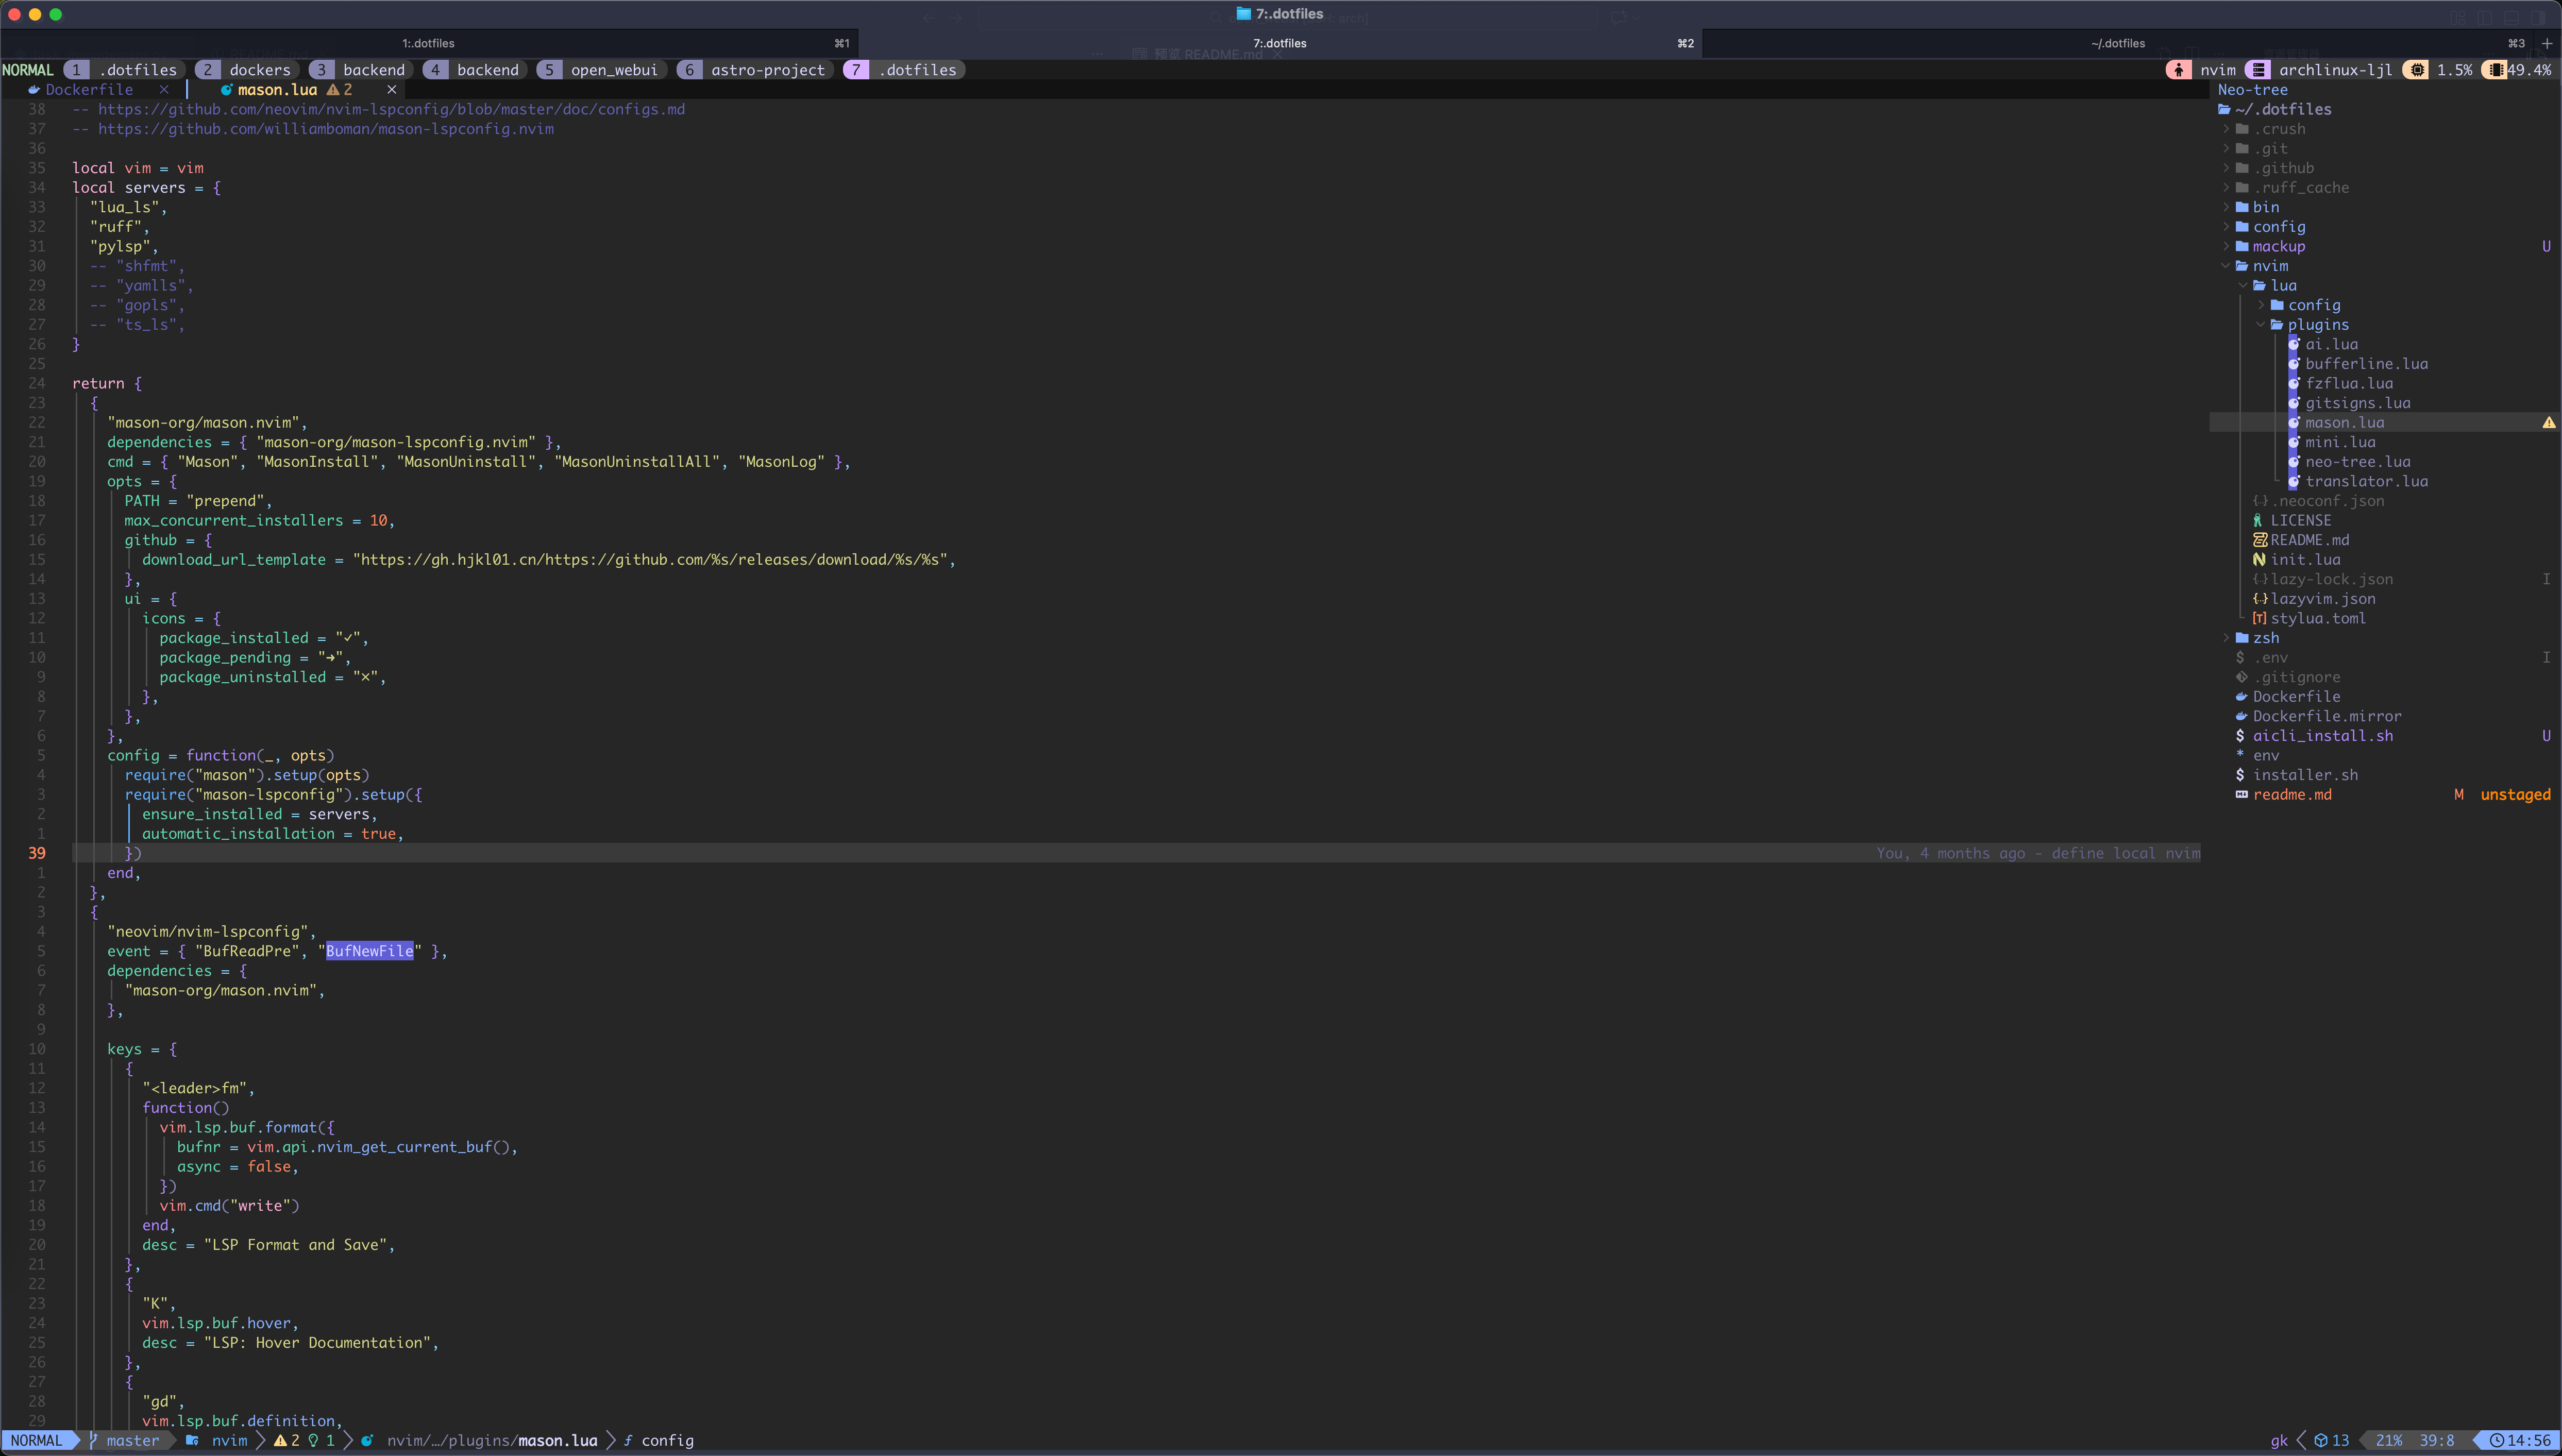Open the mason-lspconfig.nvim GitHub URL comment
This screenshot has height=1456, width=2562.
(325, 129)
